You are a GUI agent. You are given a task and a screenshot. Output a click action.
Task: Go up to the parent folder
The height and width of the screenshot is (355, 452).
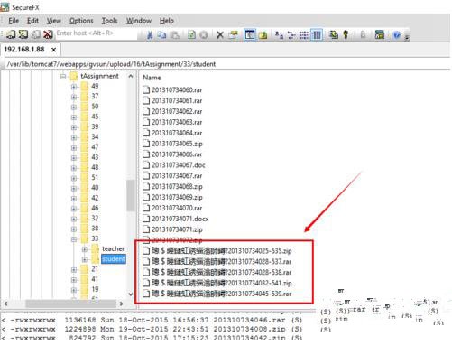pyautogui.click(x=263, y=35)
